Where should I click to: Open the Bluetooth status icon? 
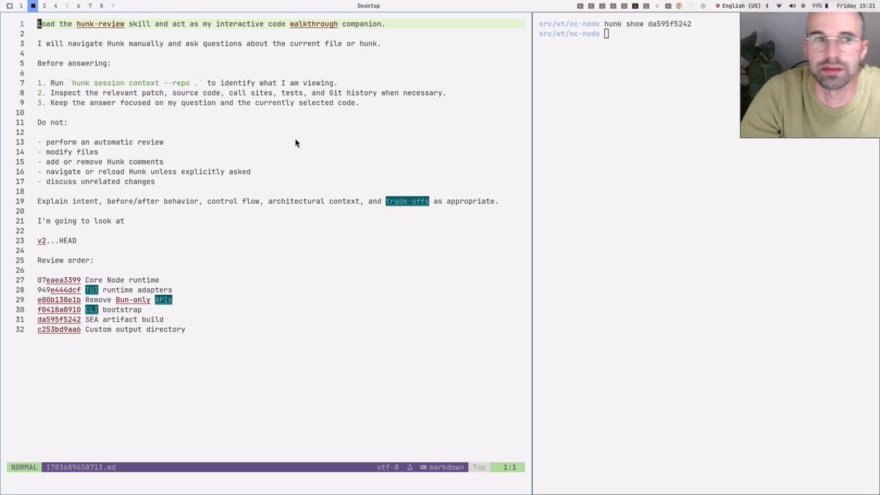766,6
